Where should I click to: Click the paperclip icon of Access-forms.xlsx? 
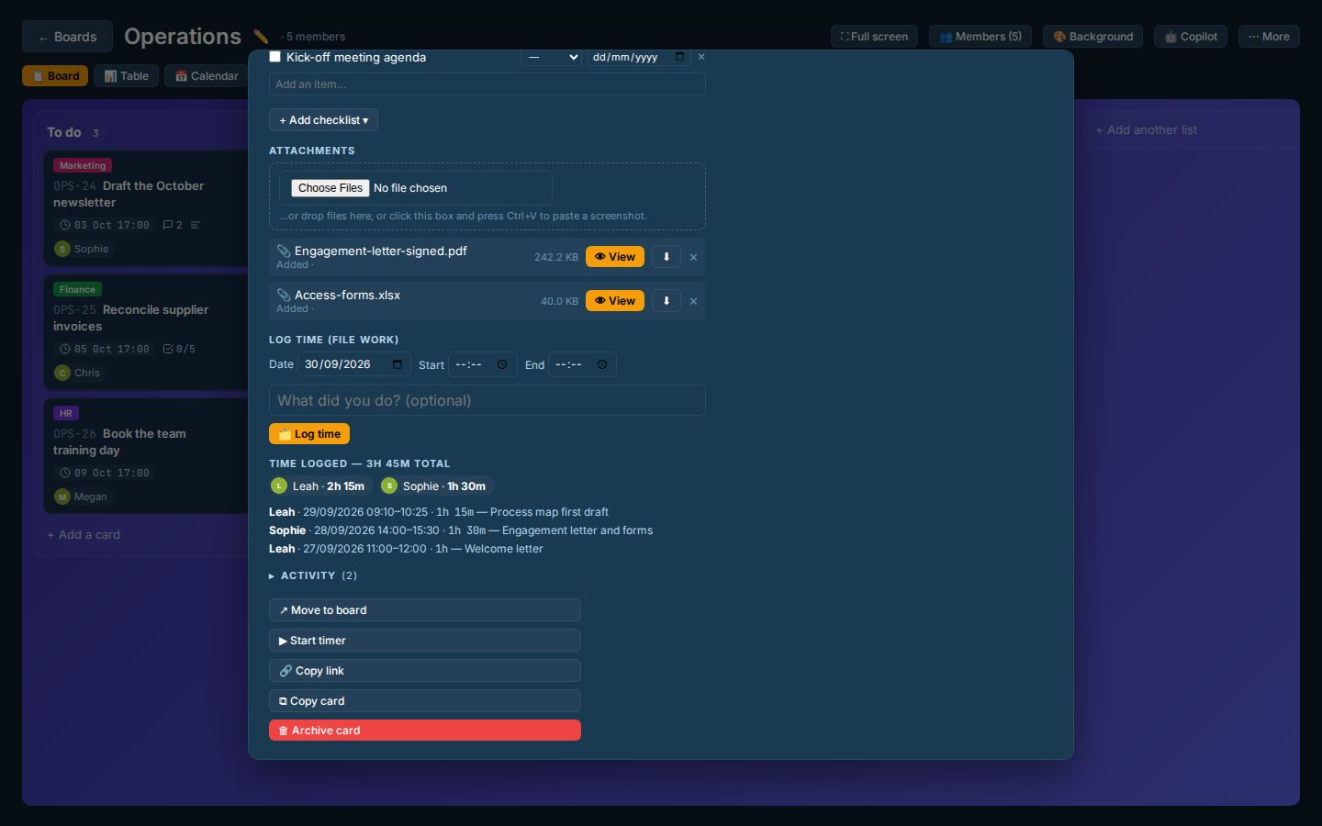pyautogui.click(x=284, y=295)
